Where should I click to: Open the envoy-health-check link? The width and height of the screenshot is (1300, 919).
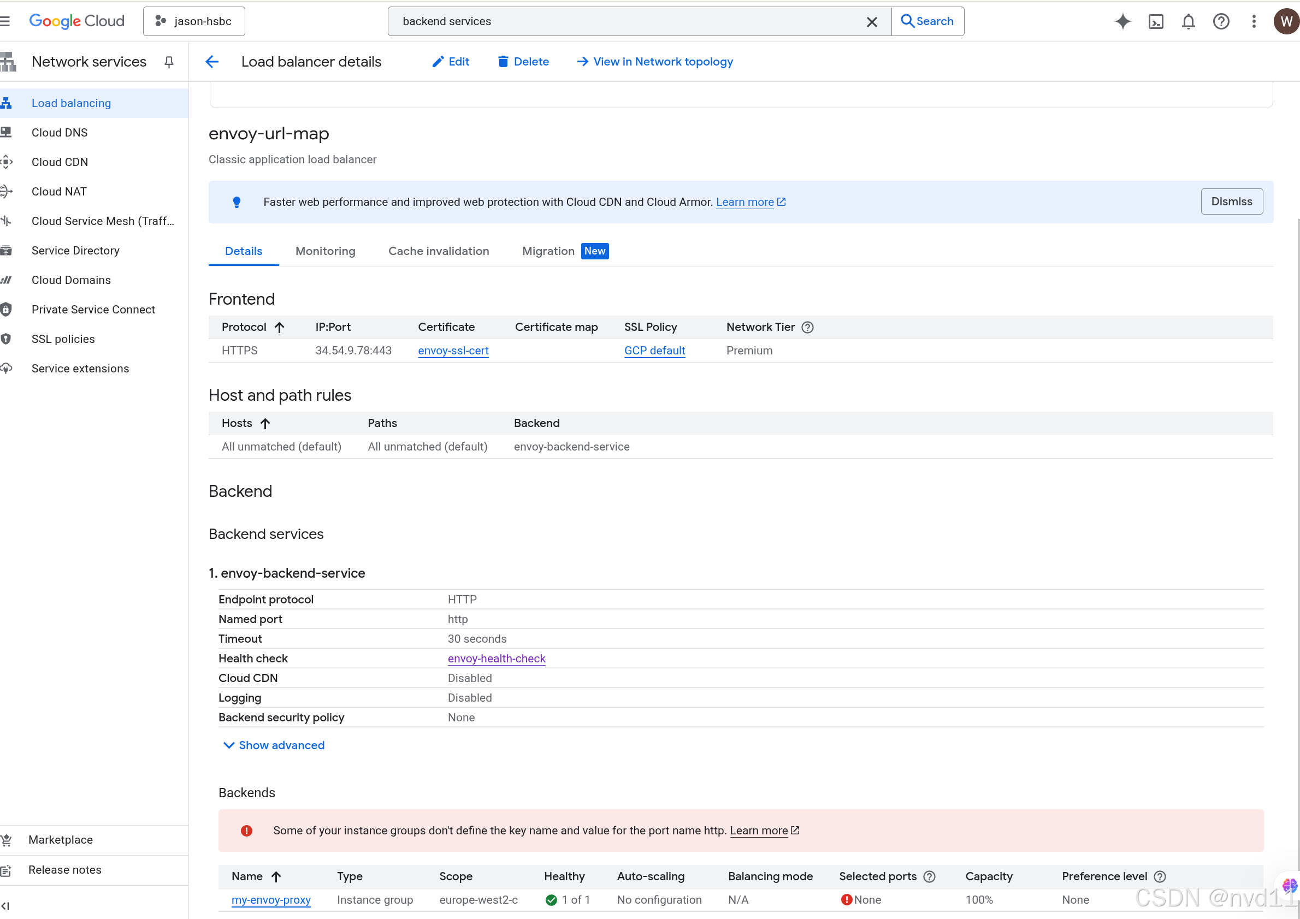496,659
